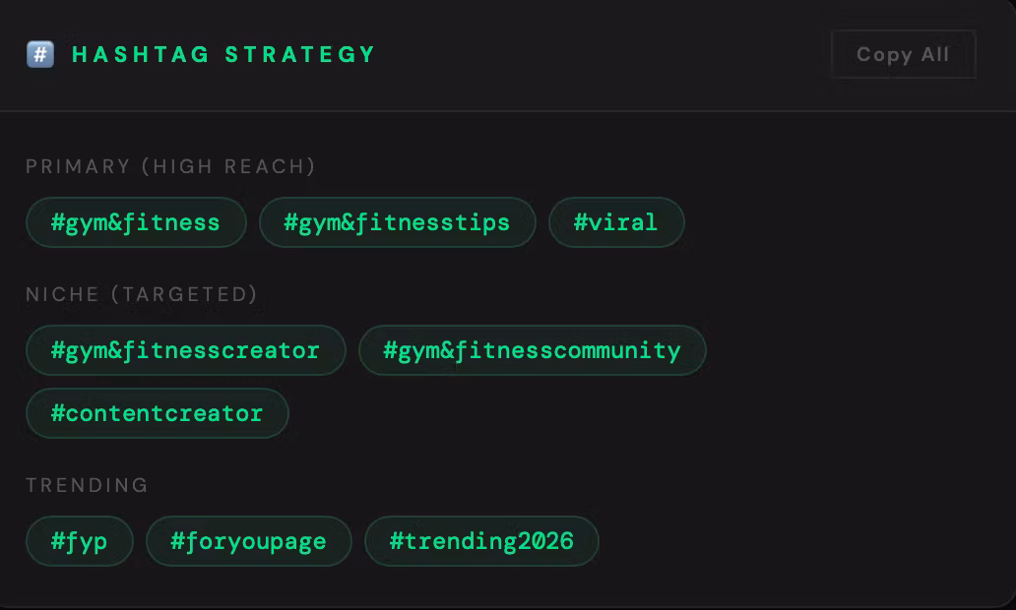
Task: Click the NICHE word label
Action: pyautogui.click(x=62, y=294)
